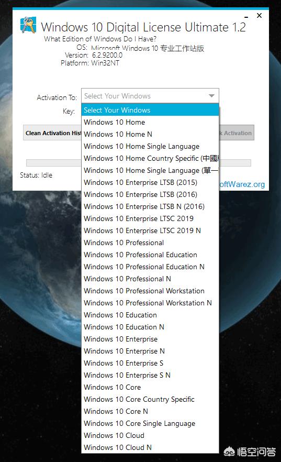Click the partially hidden Activation button
Screen dimensions: 281x462
tap(237, 133)
